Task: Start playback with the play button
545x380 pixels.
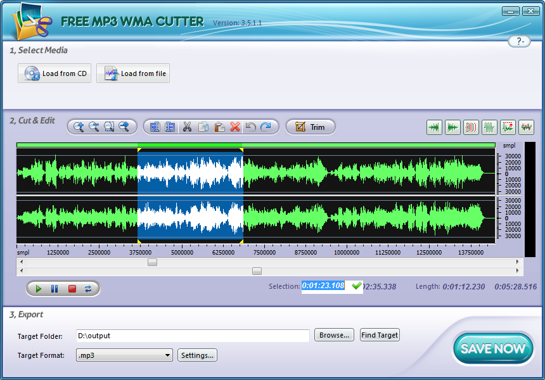Action: [x=39, y=289]
